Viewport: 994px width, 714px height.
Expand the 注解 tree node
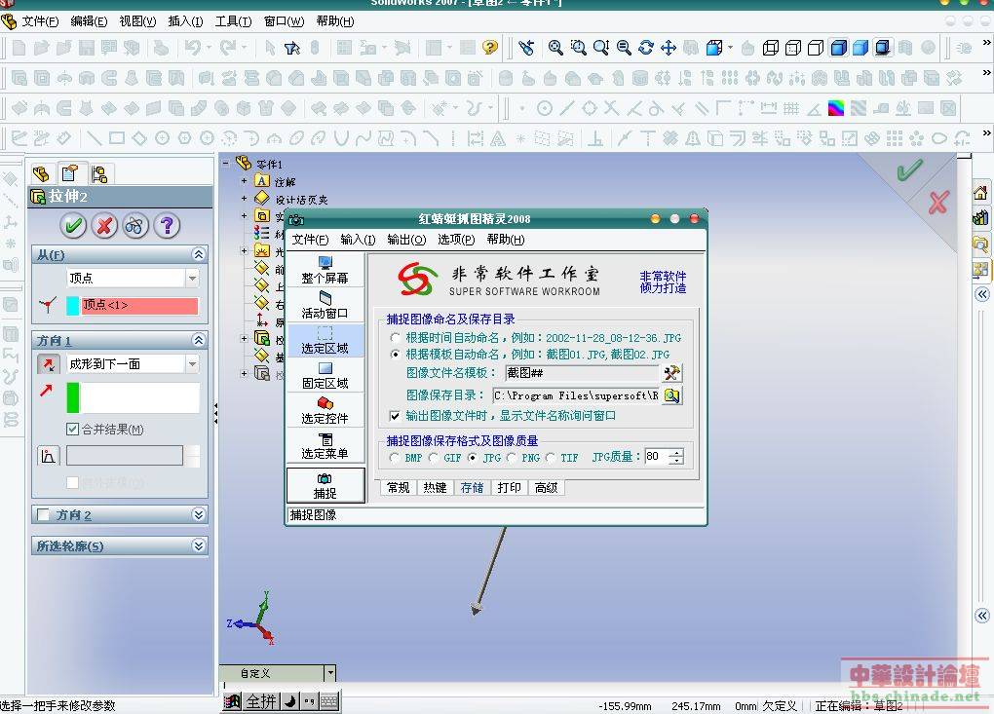(244, 181)
